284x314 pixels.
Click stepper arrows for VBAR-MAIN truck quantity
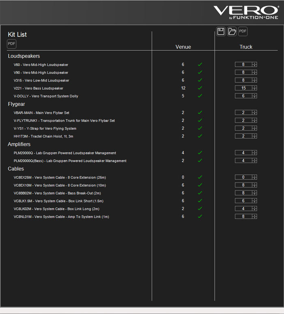point(254,112)
